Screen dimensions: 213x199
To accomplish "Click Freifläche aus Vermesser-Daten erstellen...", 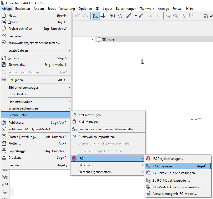I will click(108, 129).
